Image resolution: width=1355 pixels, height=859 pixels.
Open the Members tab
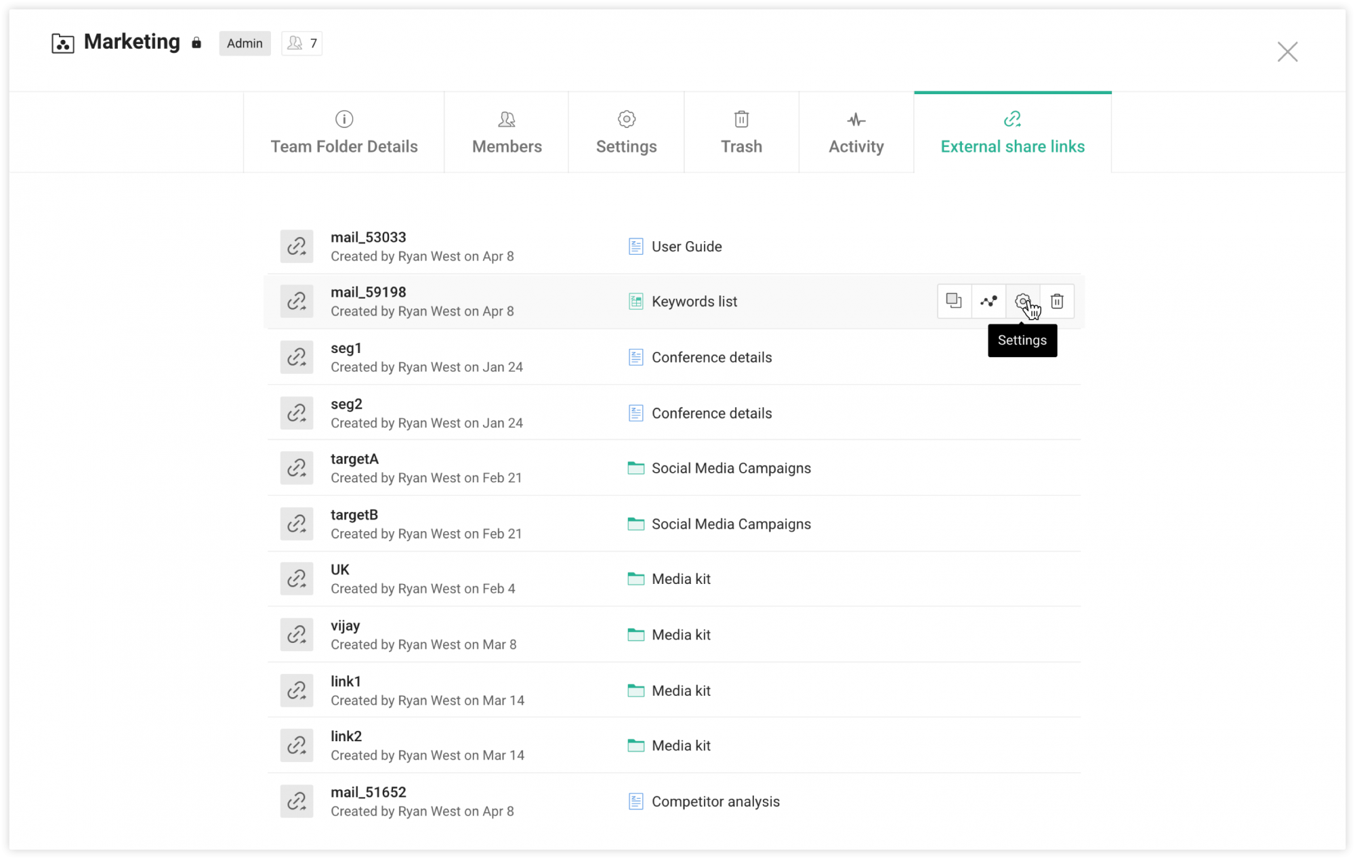(506, 132)
